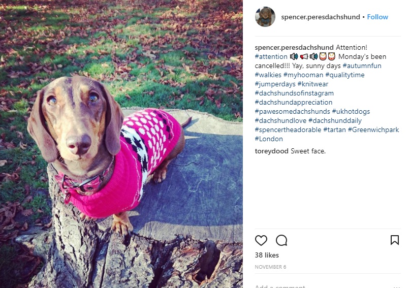Click the Add a comment field

[324, 286]
